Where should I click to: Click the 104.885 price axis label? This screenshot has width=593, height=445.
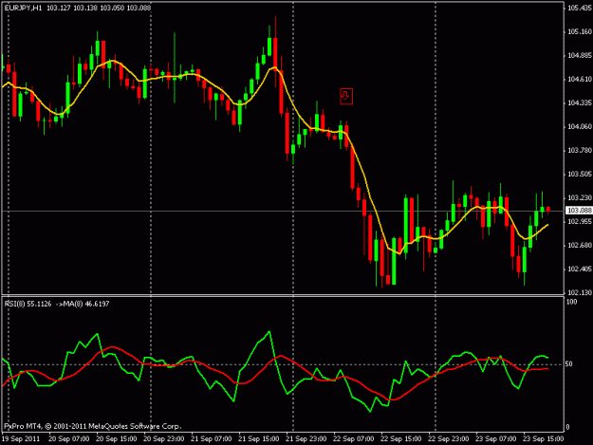click(x=580, y=56)
